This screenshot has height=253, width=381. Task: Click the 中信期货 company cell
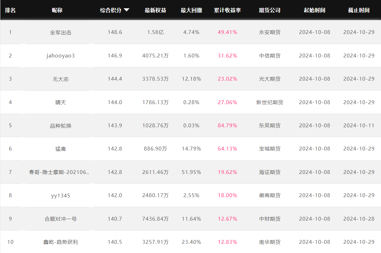[x=270, y=56]
